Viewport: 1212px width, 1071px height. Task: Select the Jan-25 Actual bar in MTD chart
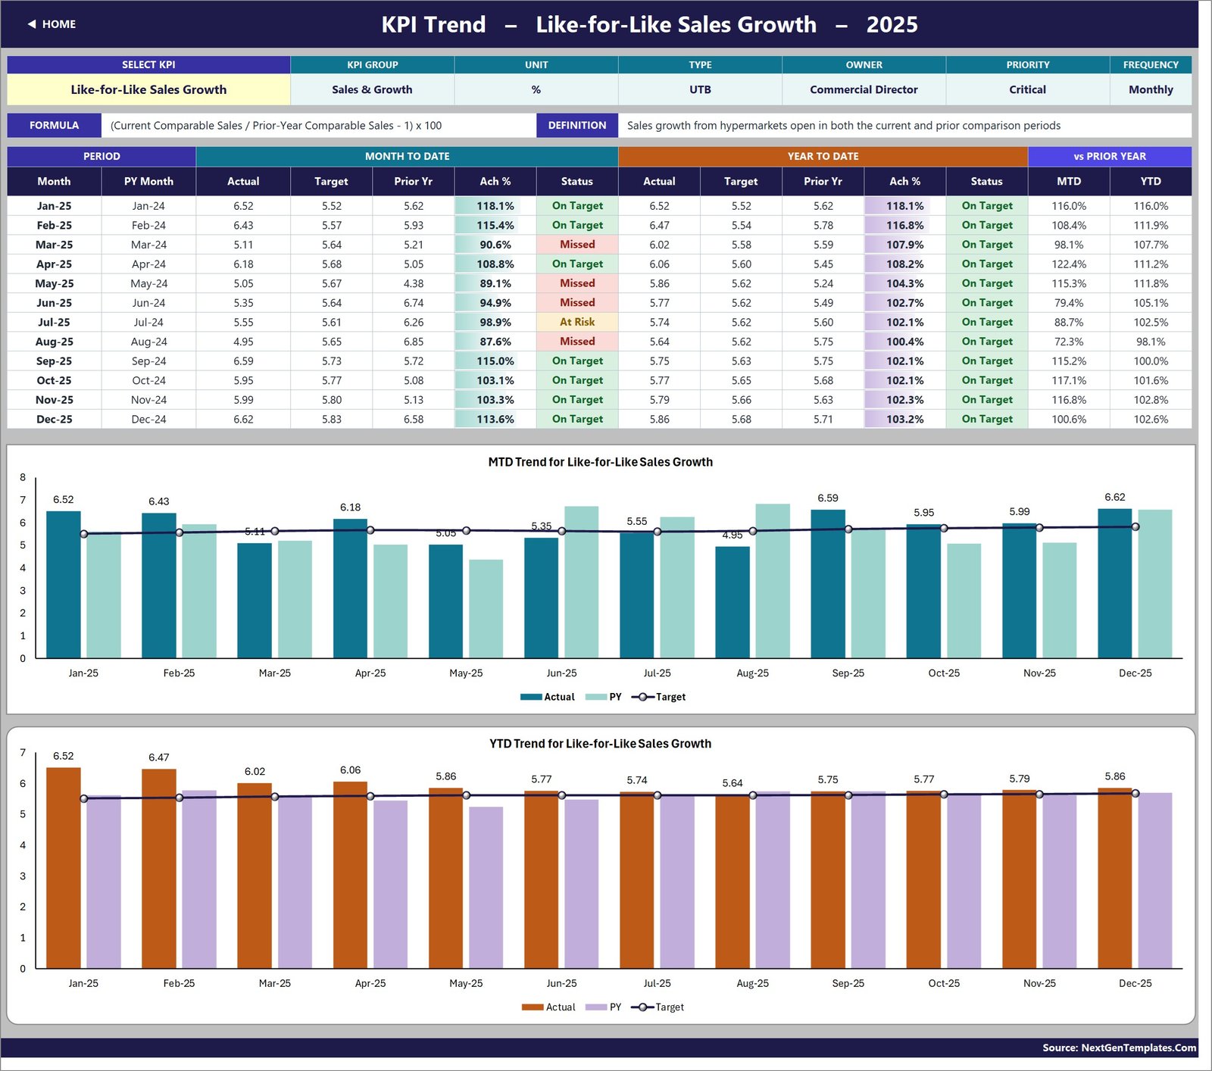[64, 585]
